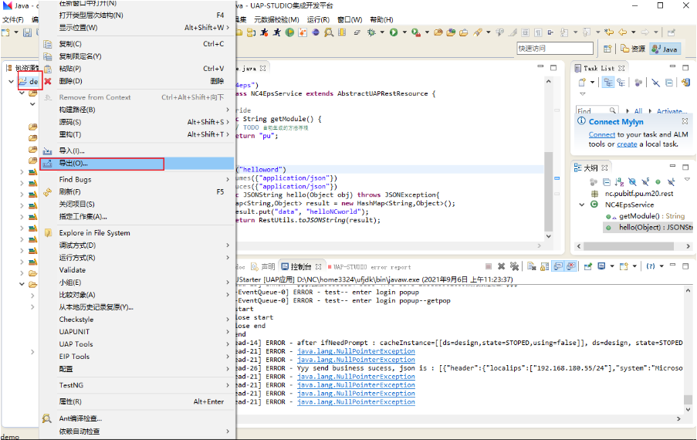Click the 快速访问 quick access field
The image size is (697, 440).
click(555, 49)
